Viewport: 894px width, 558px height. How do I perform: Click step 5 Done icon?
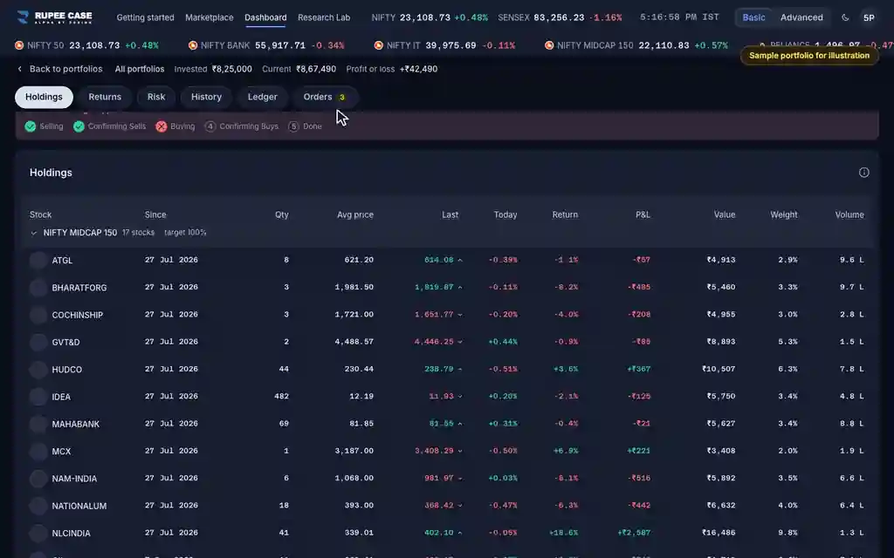tap(293, 126)
